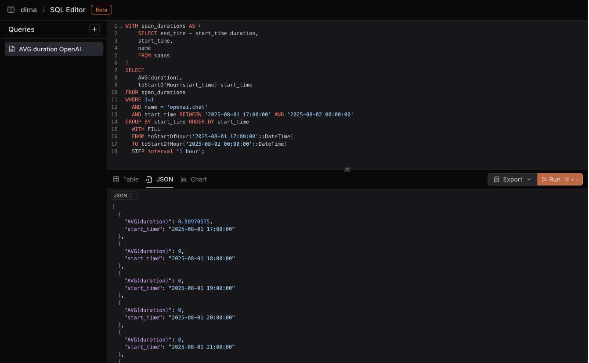Image resolution: width=589 pixels, height=363 pixels.
Task: Click the braces file icon on JSON tab
Action: pyautogui.click(x=149, y=179)
